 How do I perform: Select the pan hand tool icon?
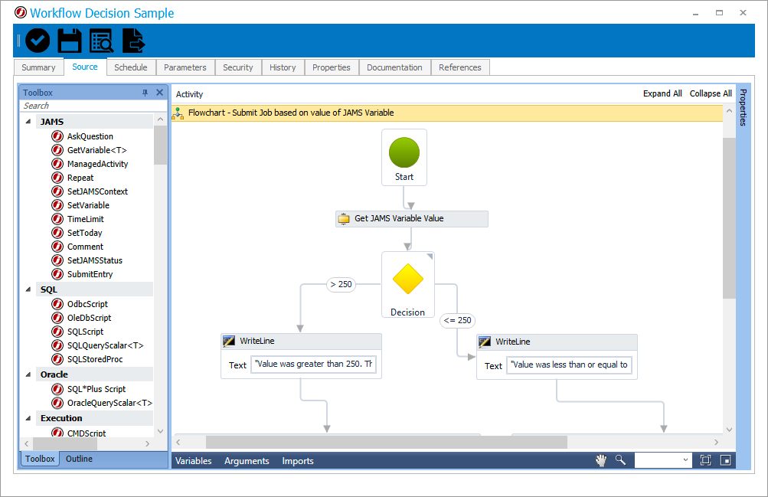(x=602, y=460)
